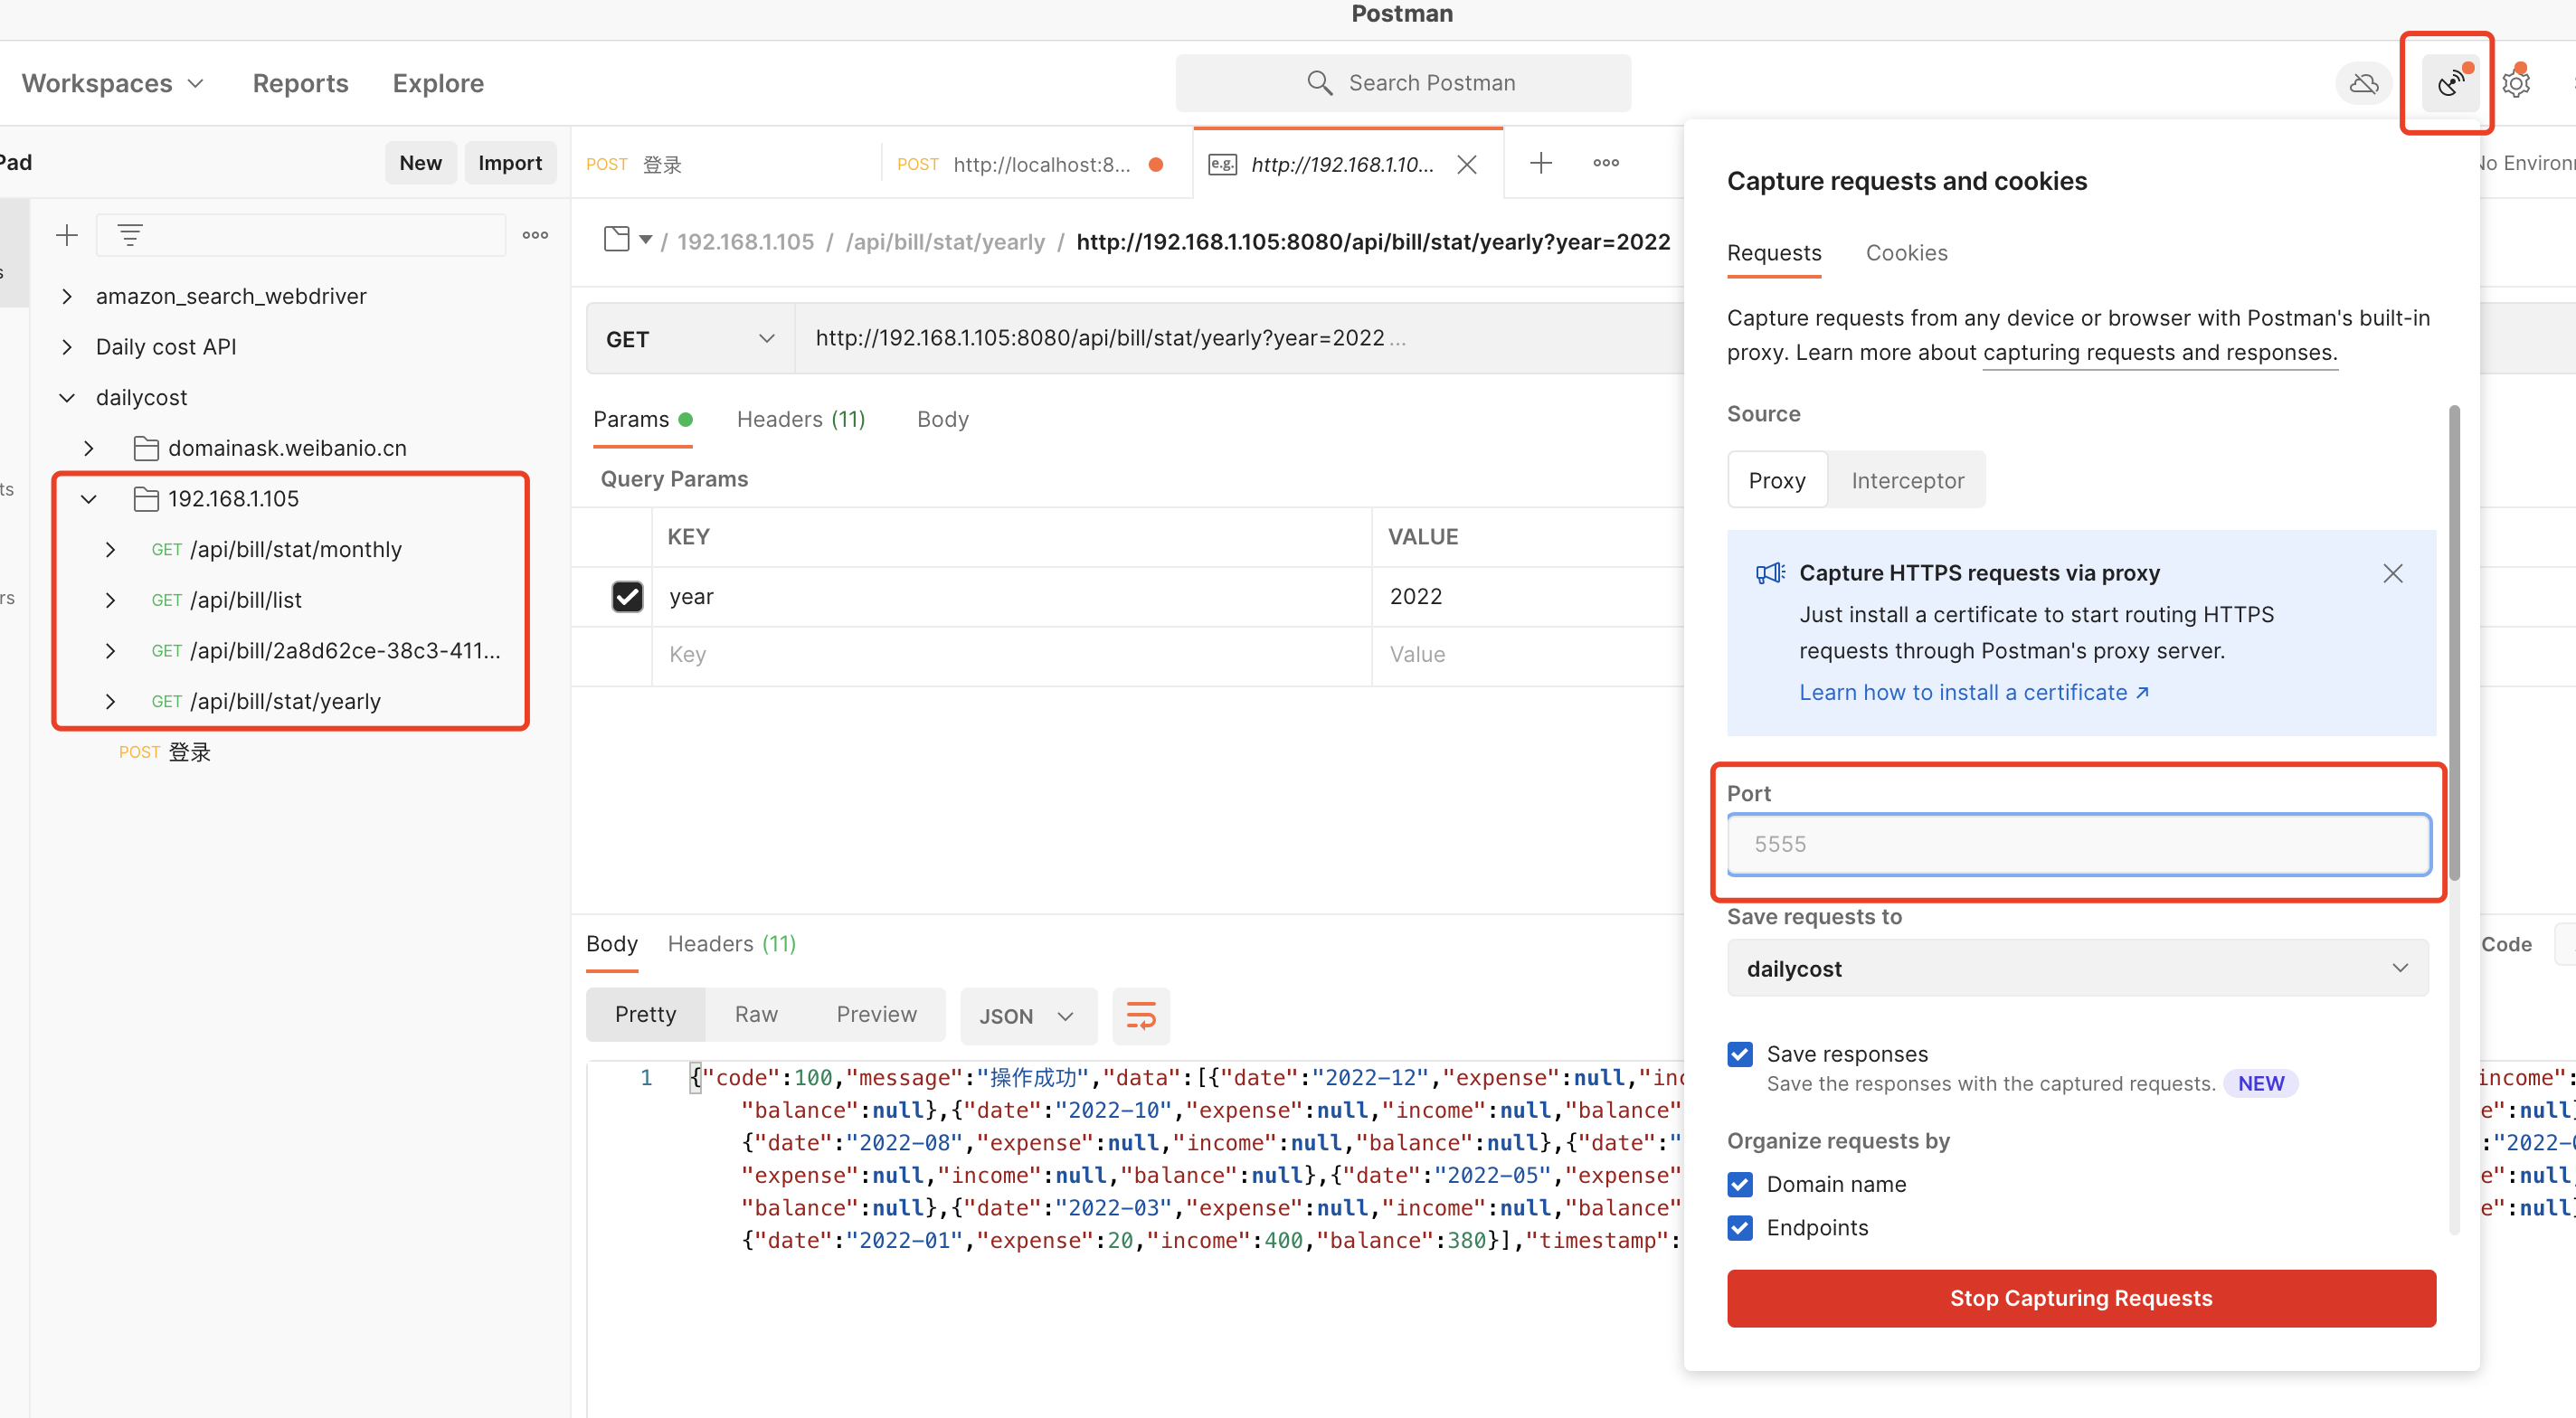
Task: Toggle Endpoints organize option
Action: (1740, 1228)
